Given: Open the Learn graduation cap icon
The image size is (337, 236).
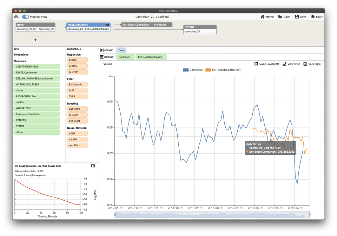Looking at the screenshot, I should pyautogui.click(x=313, y=17).
